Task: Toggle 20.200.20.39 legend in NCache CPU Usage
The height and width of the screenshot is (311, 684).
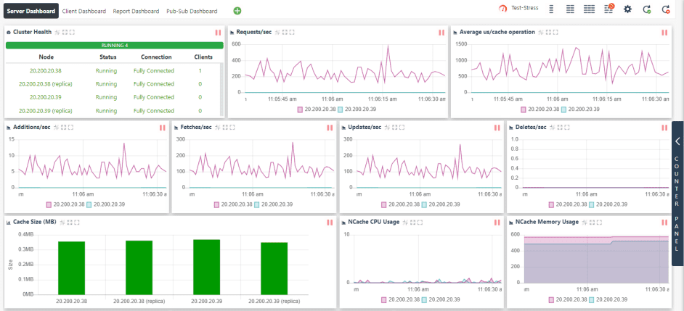Action: tap(441, 299)
